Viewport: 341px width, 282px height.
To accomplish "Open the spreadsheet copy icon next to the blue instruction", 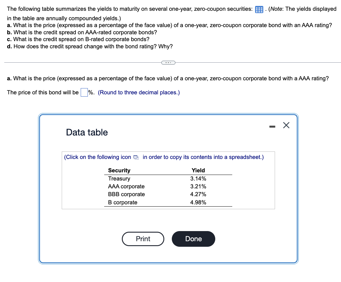I will tap(136, 157).
